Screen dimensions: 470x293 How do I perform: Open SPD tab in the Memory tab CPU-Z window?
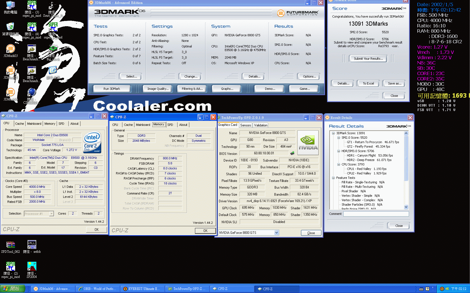[x=170, y=125]
